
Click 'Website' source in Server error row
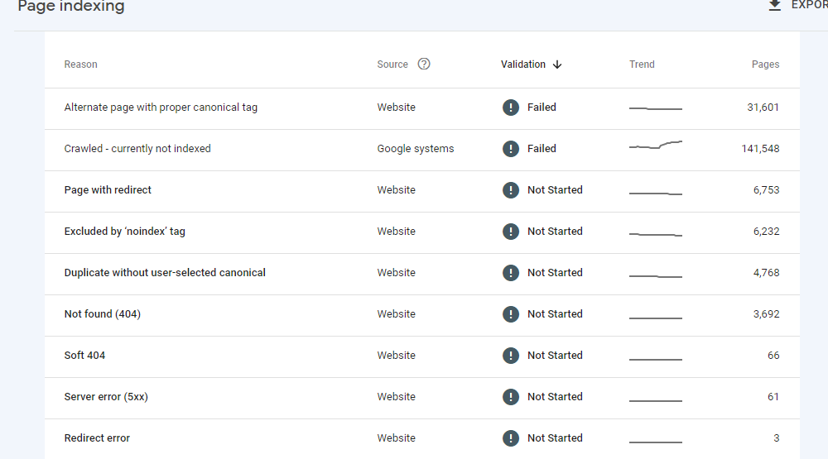pyautogui.click(x=396, y=397)
